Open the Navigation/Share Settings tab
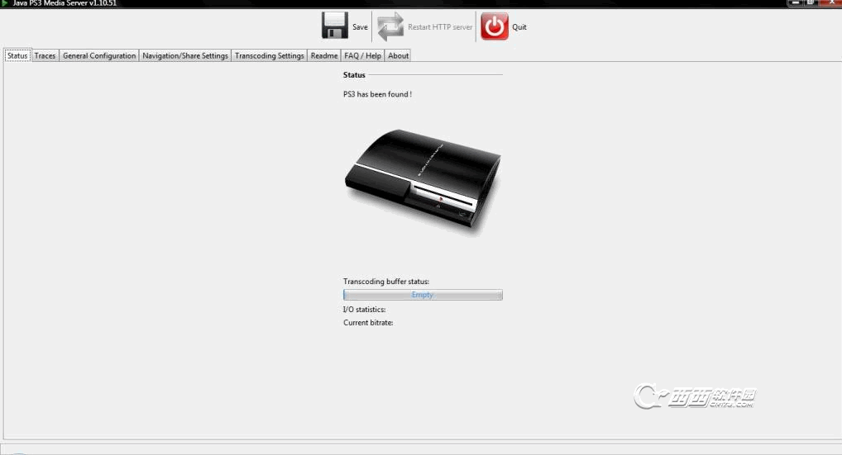842x455 pixels. (185, 55)
